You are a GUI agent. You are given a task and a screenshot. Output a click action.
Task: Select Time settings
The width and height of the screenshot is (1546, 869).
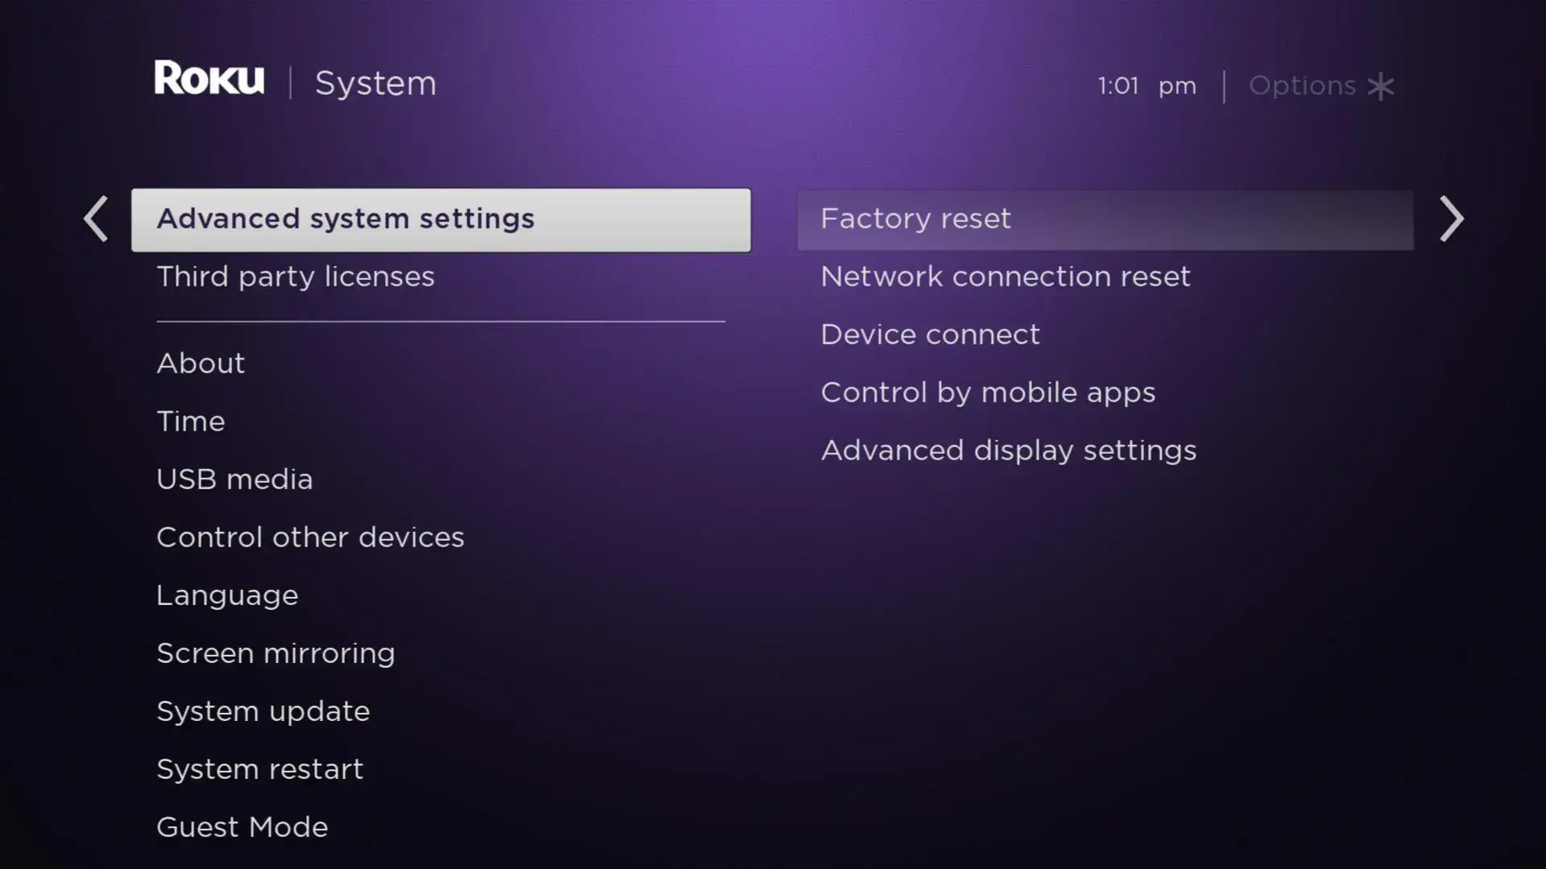point(190,422)
